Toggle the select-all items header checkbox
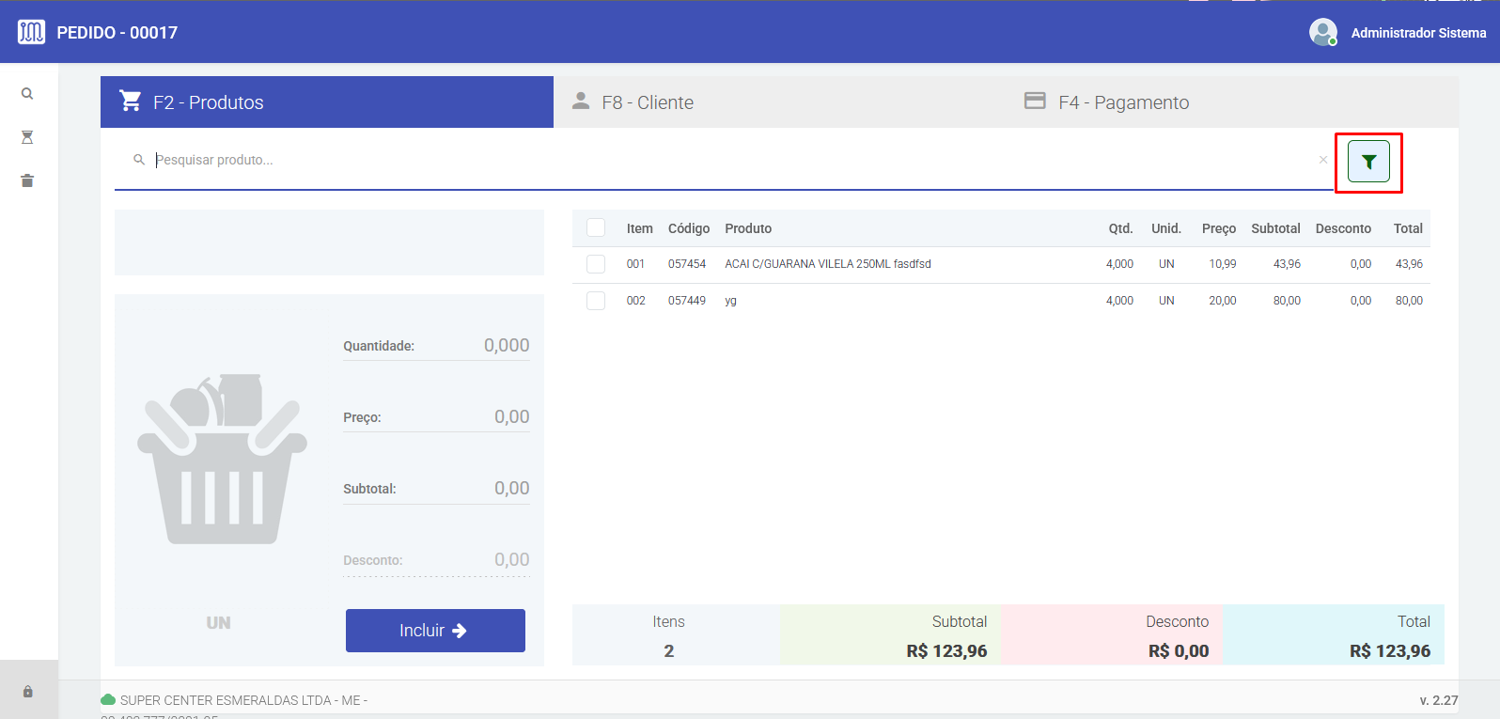This screenshot has width=1500, height=719. point(596,227)
